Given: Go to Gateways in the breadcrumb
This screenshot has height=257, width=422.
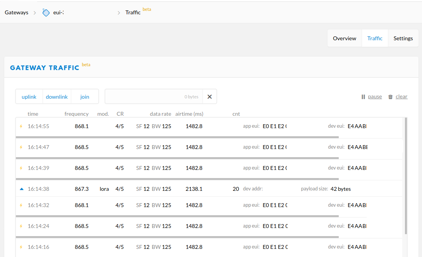Looking at the screenshot, I should click(16, 12).
